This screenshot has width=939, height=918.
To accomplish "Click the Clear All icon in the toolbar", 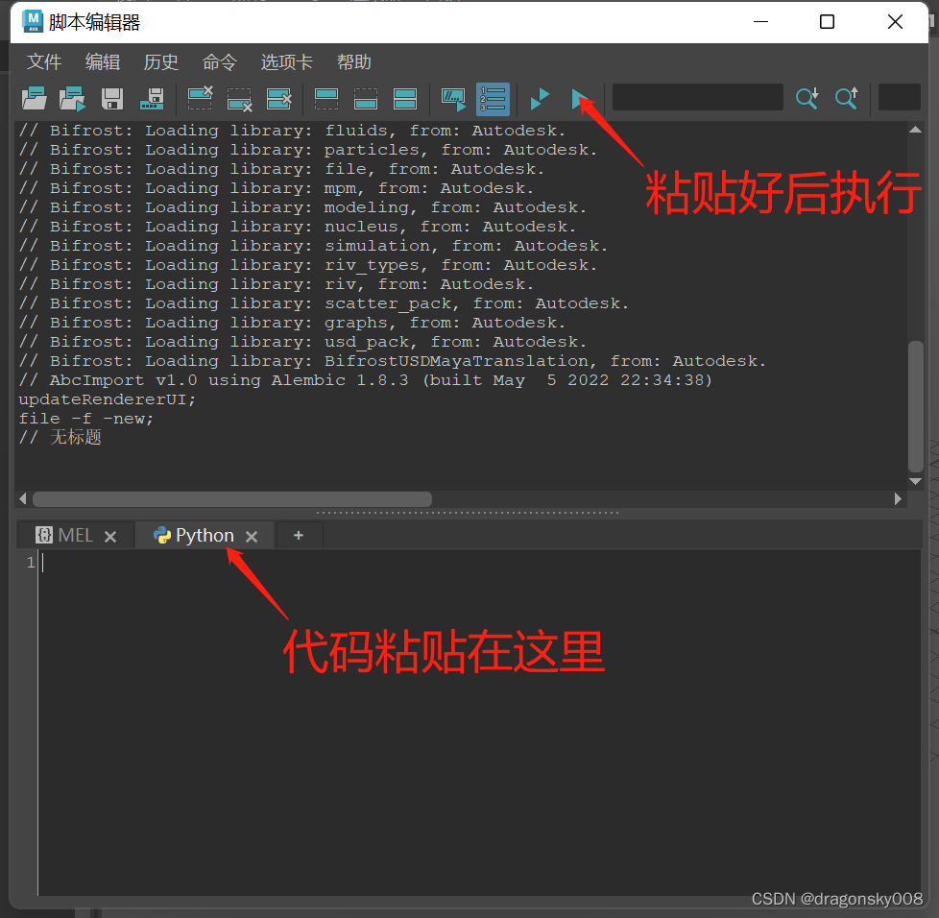I will (279, 99).
